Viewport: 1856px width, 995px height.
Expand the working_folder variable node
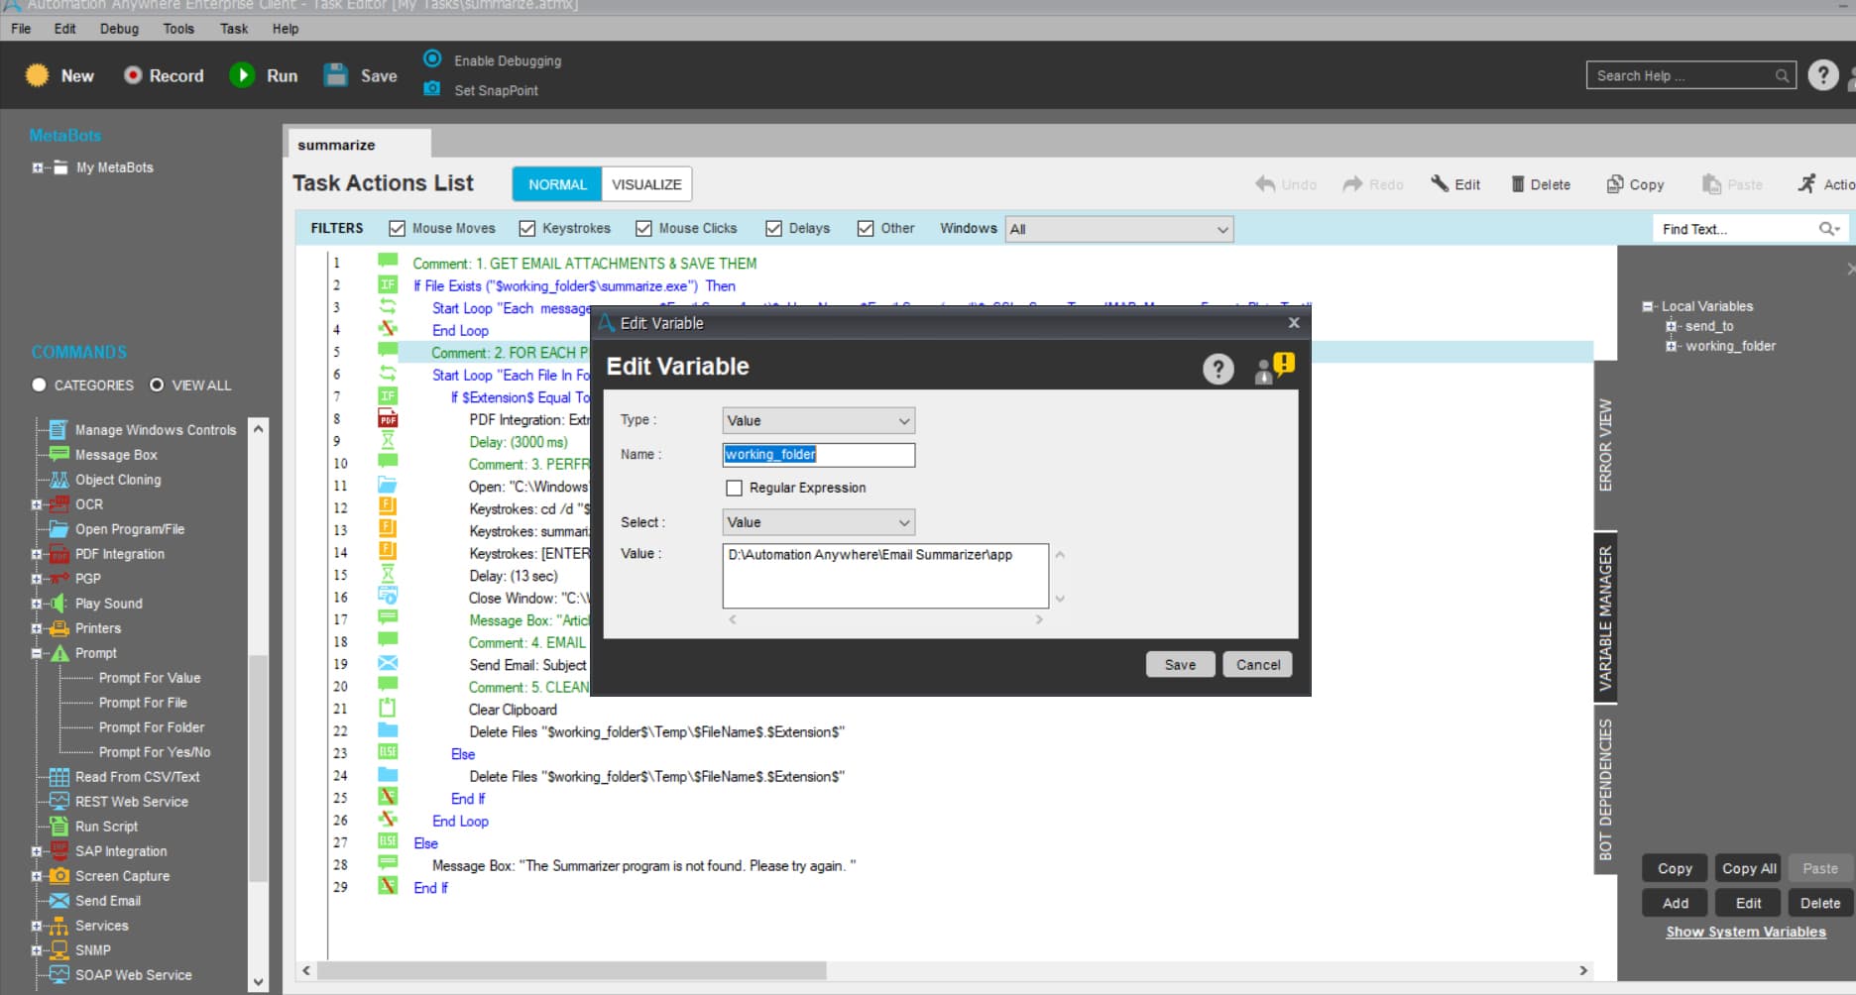click(1671, 346)
